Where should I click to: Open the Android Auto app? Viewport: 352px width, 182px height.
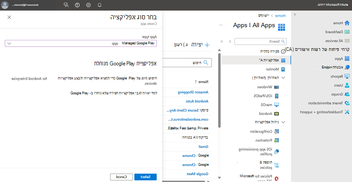coord(197,101)
